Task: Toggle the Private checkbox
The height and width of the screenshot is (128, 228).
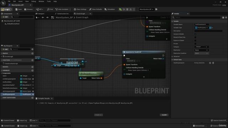Action: coord(195,44)
